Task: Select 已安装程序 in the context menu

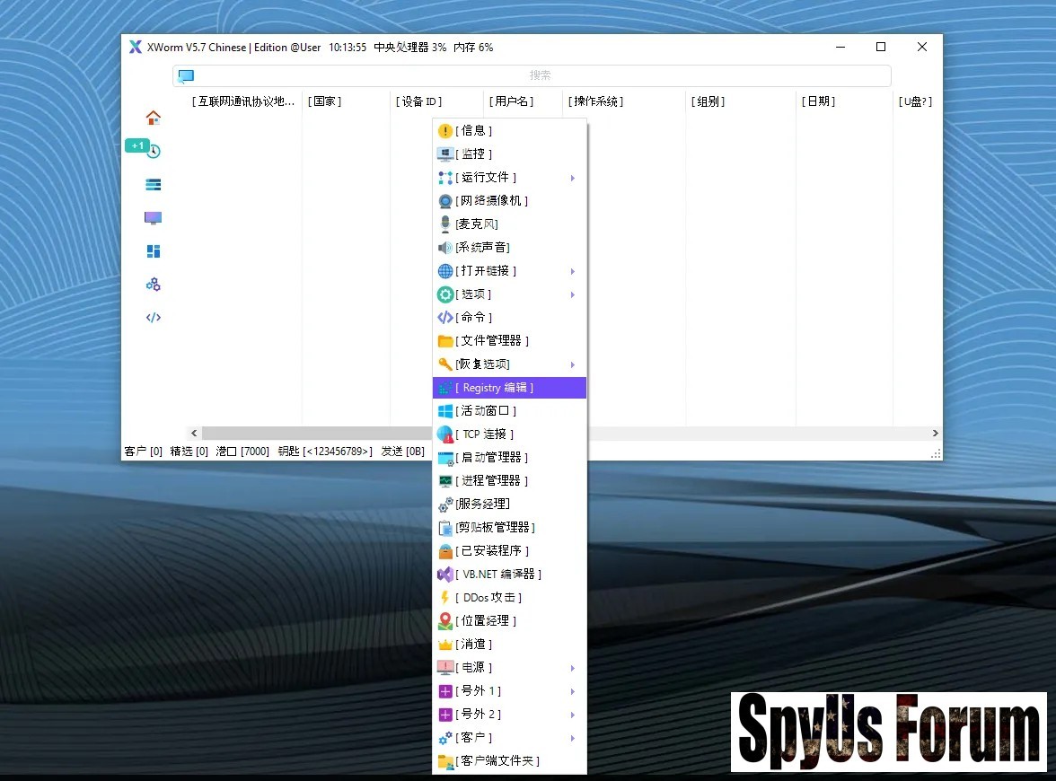Action: 492,551
